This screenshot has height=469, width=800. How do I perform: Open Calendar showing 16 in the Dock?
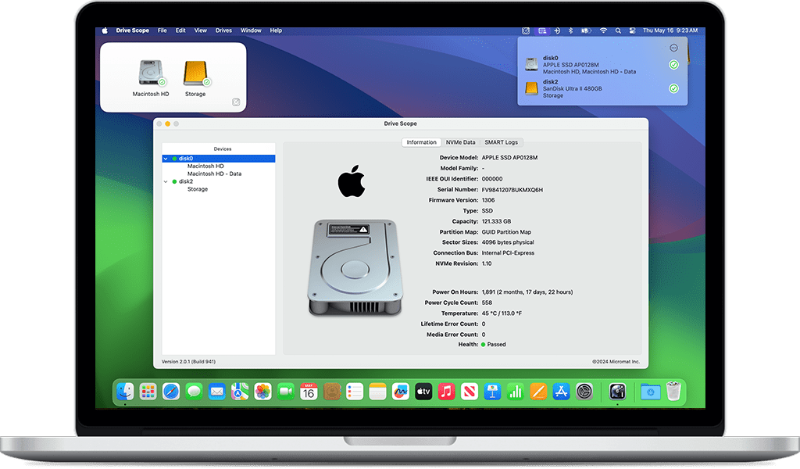tap(309, 392)
